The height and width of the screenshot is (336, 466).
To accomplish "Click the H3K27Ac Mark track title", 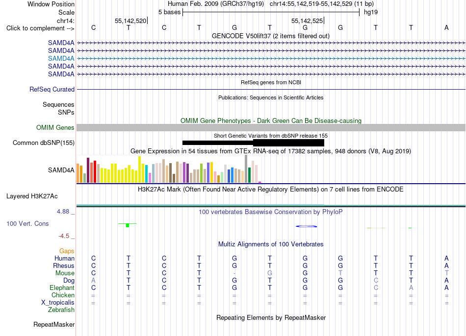I will (x=271, y=190).
